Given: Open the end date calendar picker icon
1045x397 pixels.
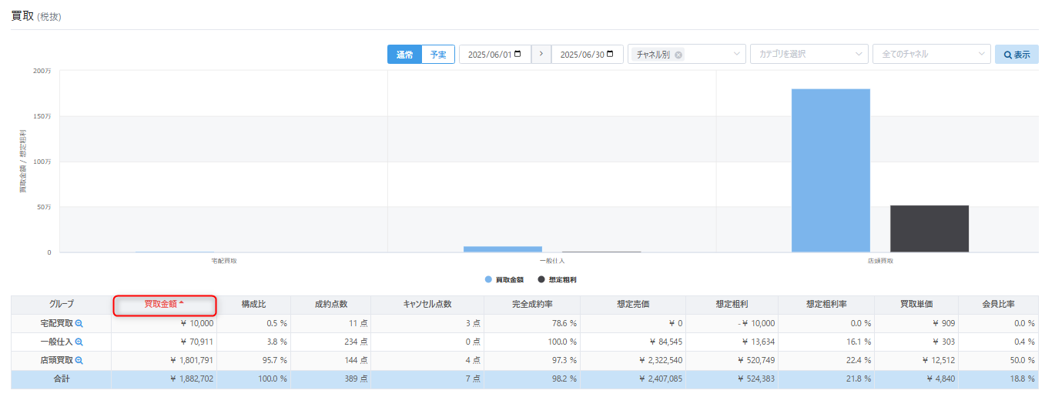Looking at the screenshot, I should 610,55.
